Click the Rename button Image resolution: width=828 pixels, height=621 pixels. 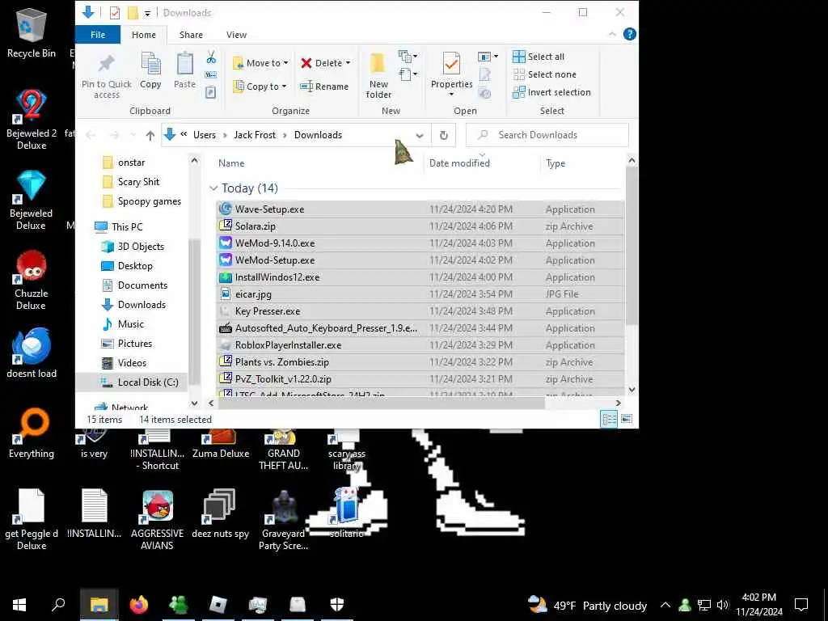[324, 86]
